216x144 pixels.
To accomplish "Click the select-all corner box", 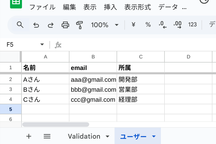I will 10,57.
